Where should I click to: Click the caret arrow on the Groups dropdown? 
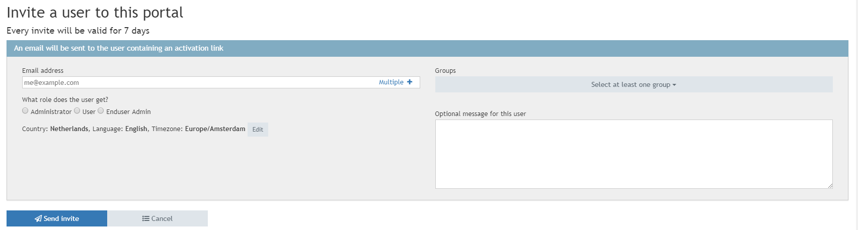point(674,85)
